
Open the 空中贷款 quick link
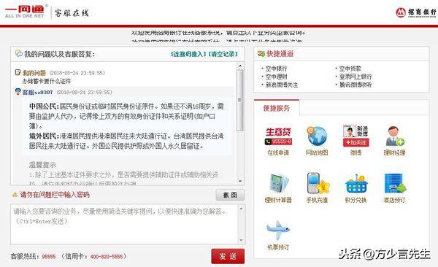(350, 69)
